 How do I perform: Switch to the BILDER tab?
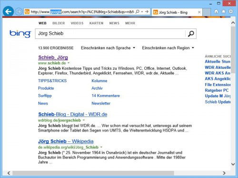pyautogui.click(x=59, y=23)
